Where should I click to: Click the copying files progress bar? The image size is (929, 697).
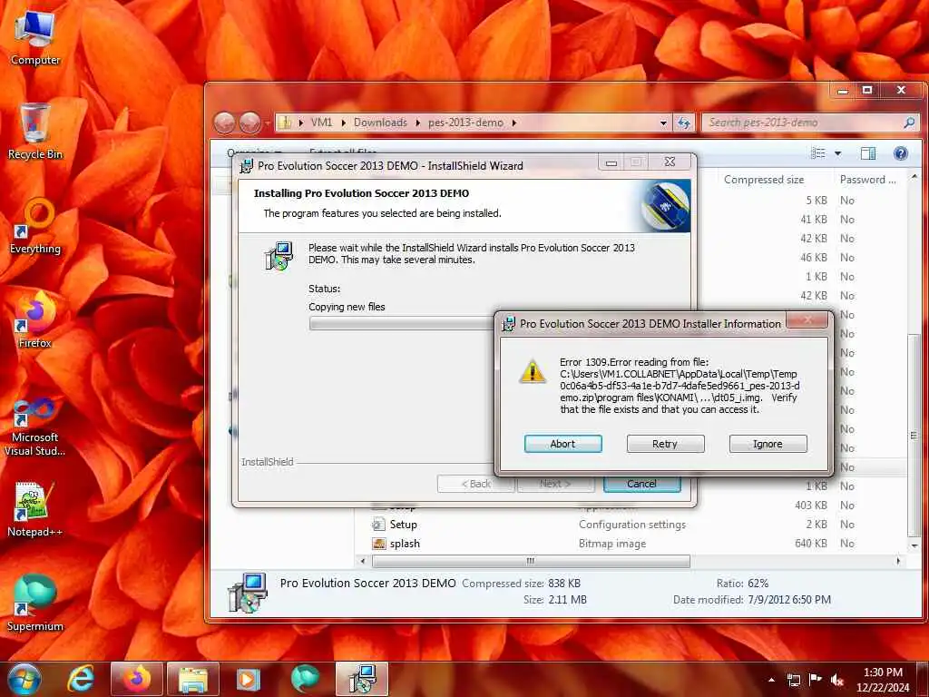(400, 324)
